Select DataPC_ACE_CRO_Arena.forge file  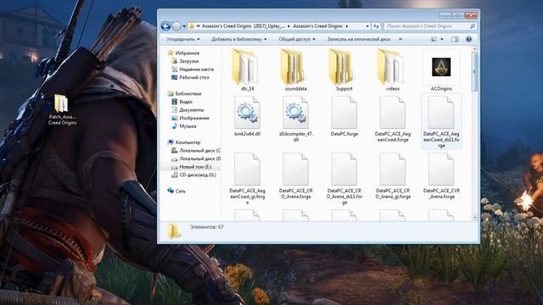pos(295,175)
